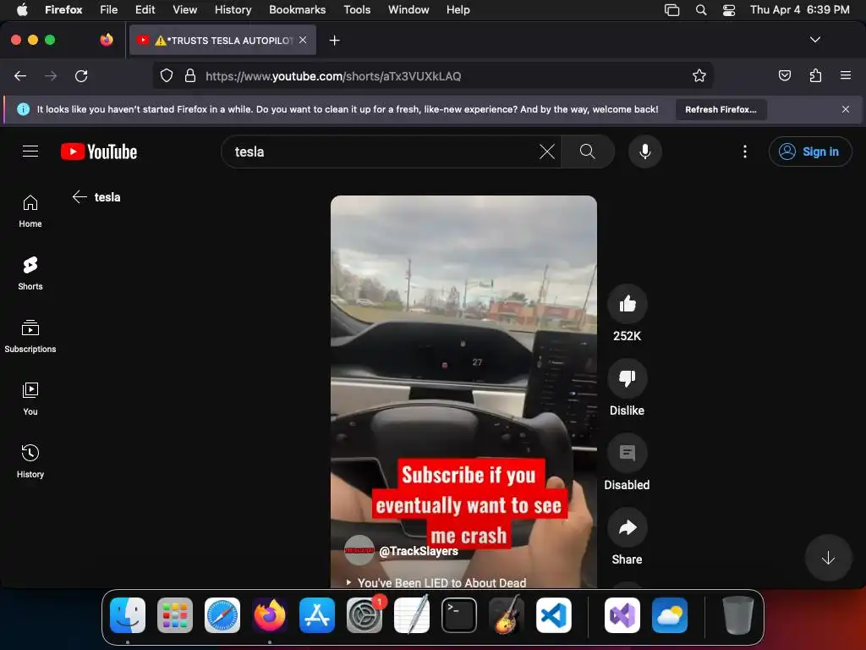This screenshot has height=650, width=866.
Task: Dislike this Short
Action: coord(627,378)
